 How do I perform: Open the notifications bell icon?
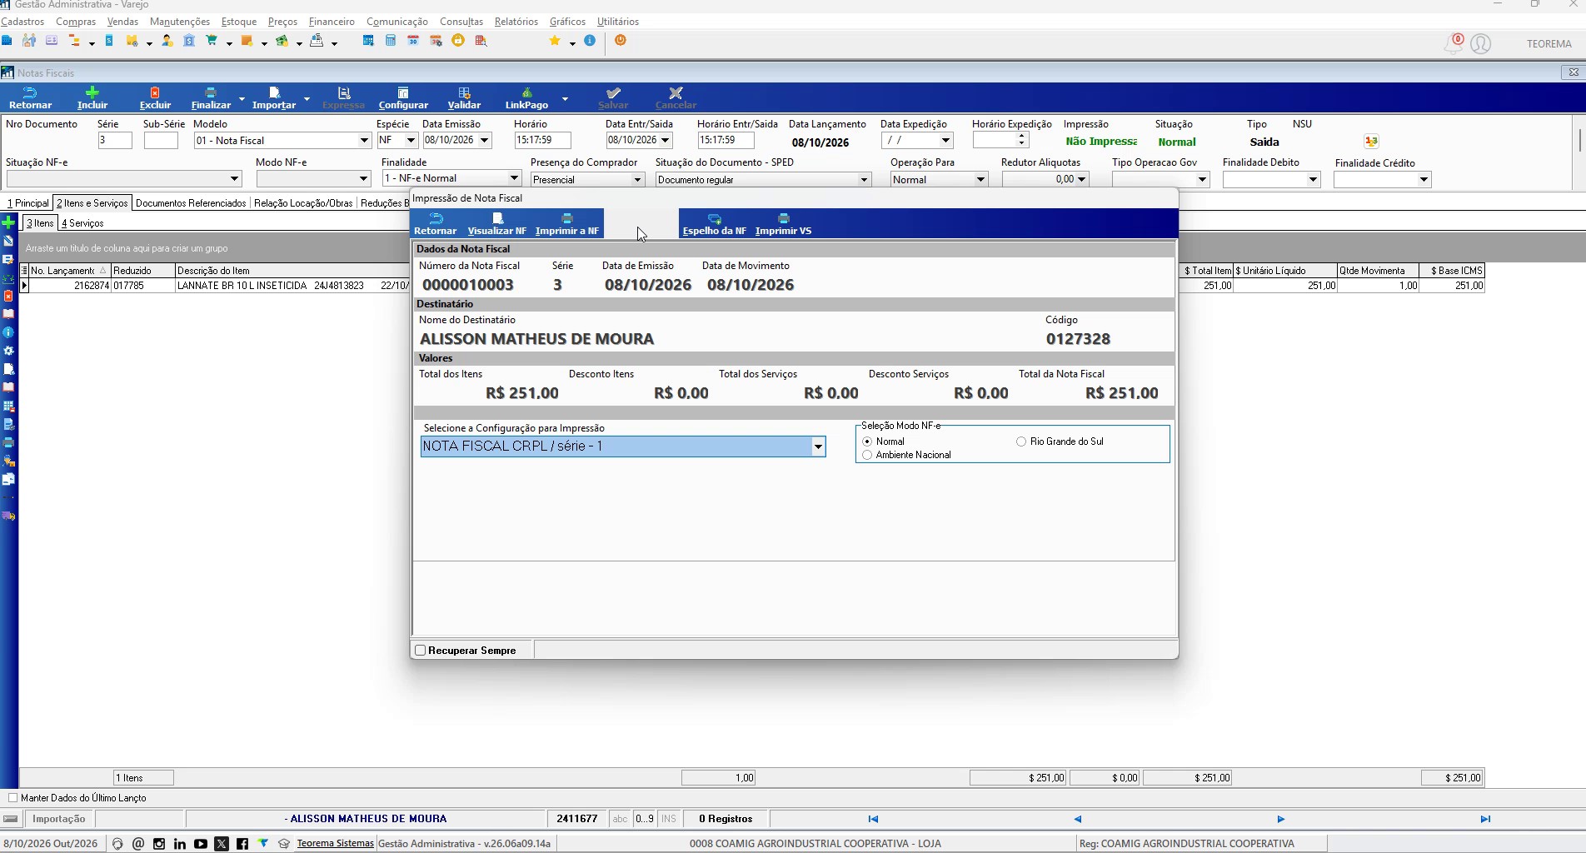coord(1453,44)
